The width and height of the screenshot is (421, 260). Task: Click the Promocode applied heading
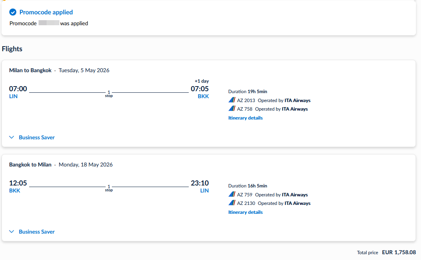(x=46, y=12)
